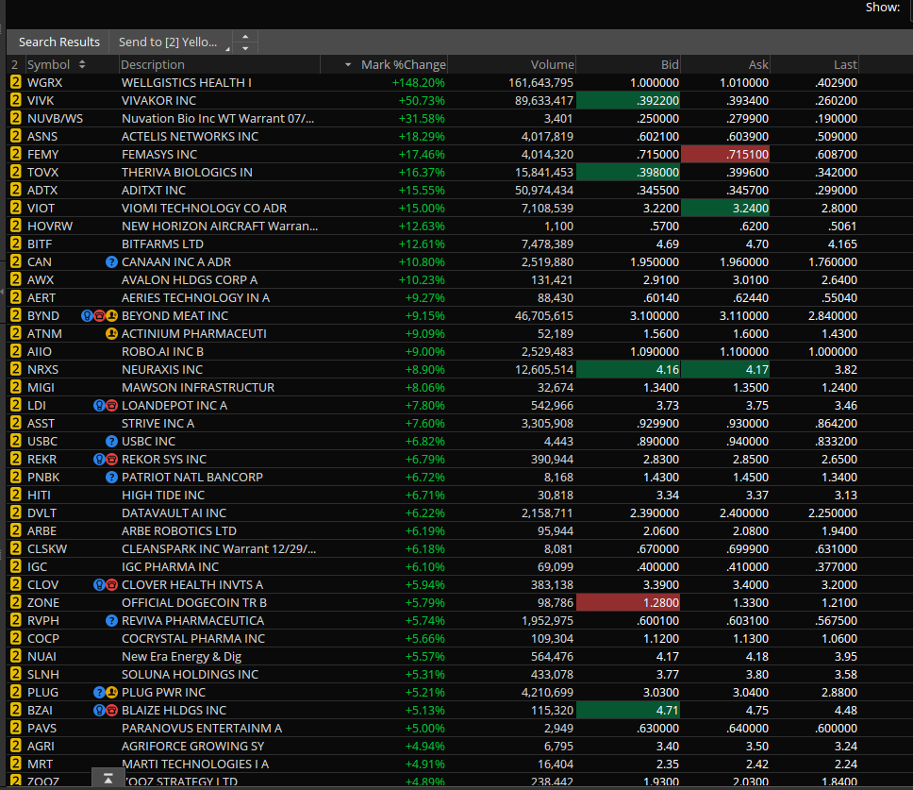Viewport: 913px width, 790px height.
Task: Select the AIIO symbol
Action: click(40, 352)
